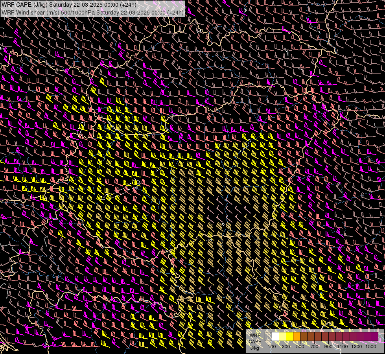Viewport: 385px width, 354px height.
Task: Click the CAPE word in the legend
Action: 255,342
